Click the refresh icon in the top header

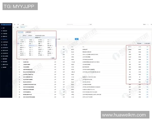[x=18, y=24]
